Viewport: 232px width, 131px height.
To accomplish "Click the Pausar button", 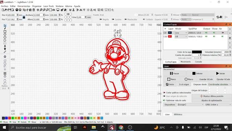I will click(174, 74).
